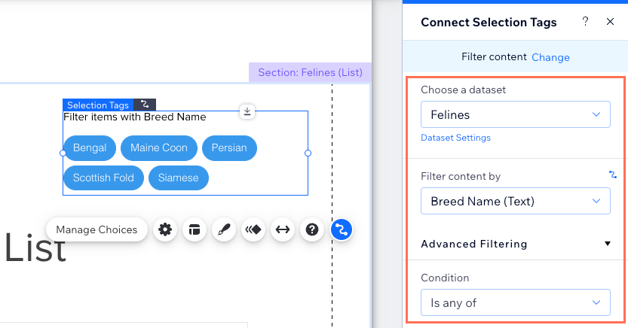Screen dimensions: 628x328
Task: Open the Dataset Settings link
Action: 456,138
